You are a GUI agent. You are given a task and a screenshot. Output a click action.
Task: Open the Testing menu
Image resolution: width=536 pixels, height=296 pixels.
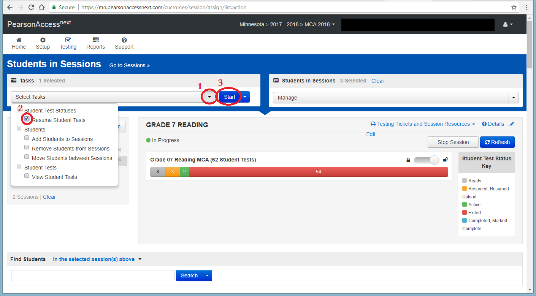pyautogui.click(x=68, y=43)
